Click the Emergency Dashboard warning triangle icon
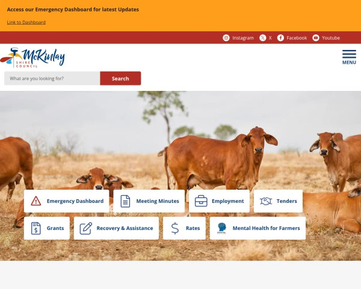The width and height of the screenshot is (361, 289). tap(36, 201)
